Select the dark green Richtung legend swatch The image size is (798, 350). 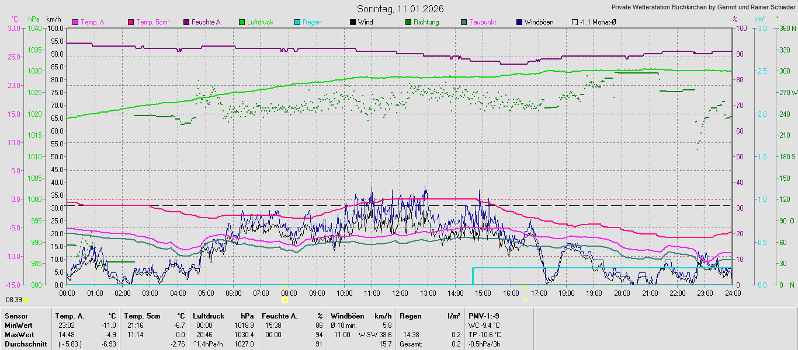(408, 22)
